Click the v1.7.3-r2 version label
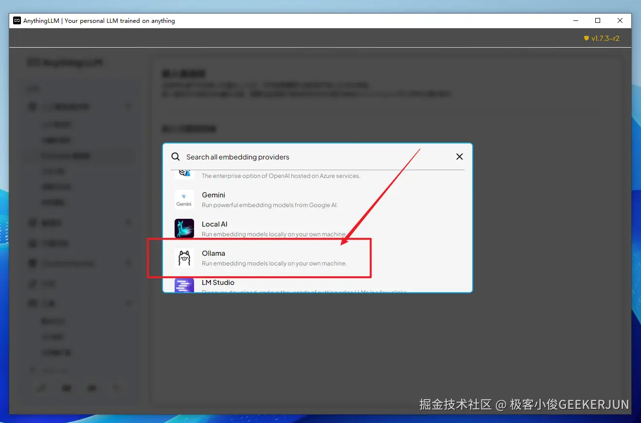641x423 pixels. pos(605,38)
